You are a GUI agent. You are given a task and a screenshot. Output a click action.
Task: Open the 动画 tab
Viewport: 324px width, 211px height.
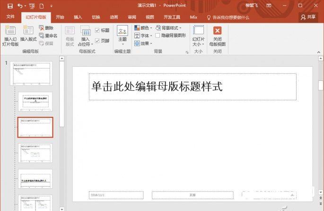click(114, 17)
